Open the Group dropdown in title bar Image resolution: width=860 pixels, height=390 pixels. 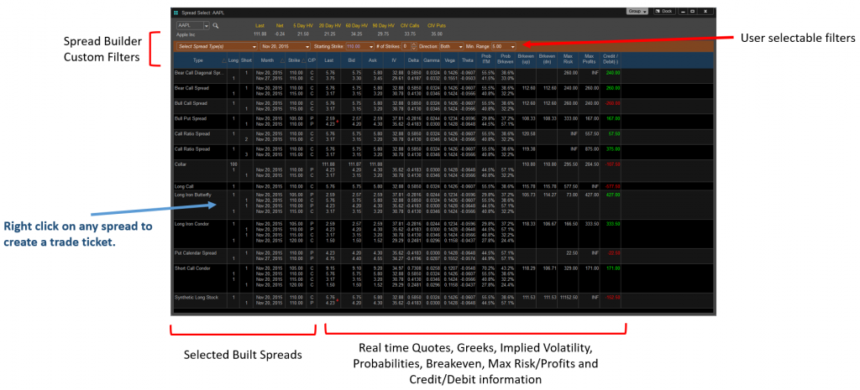637,13
